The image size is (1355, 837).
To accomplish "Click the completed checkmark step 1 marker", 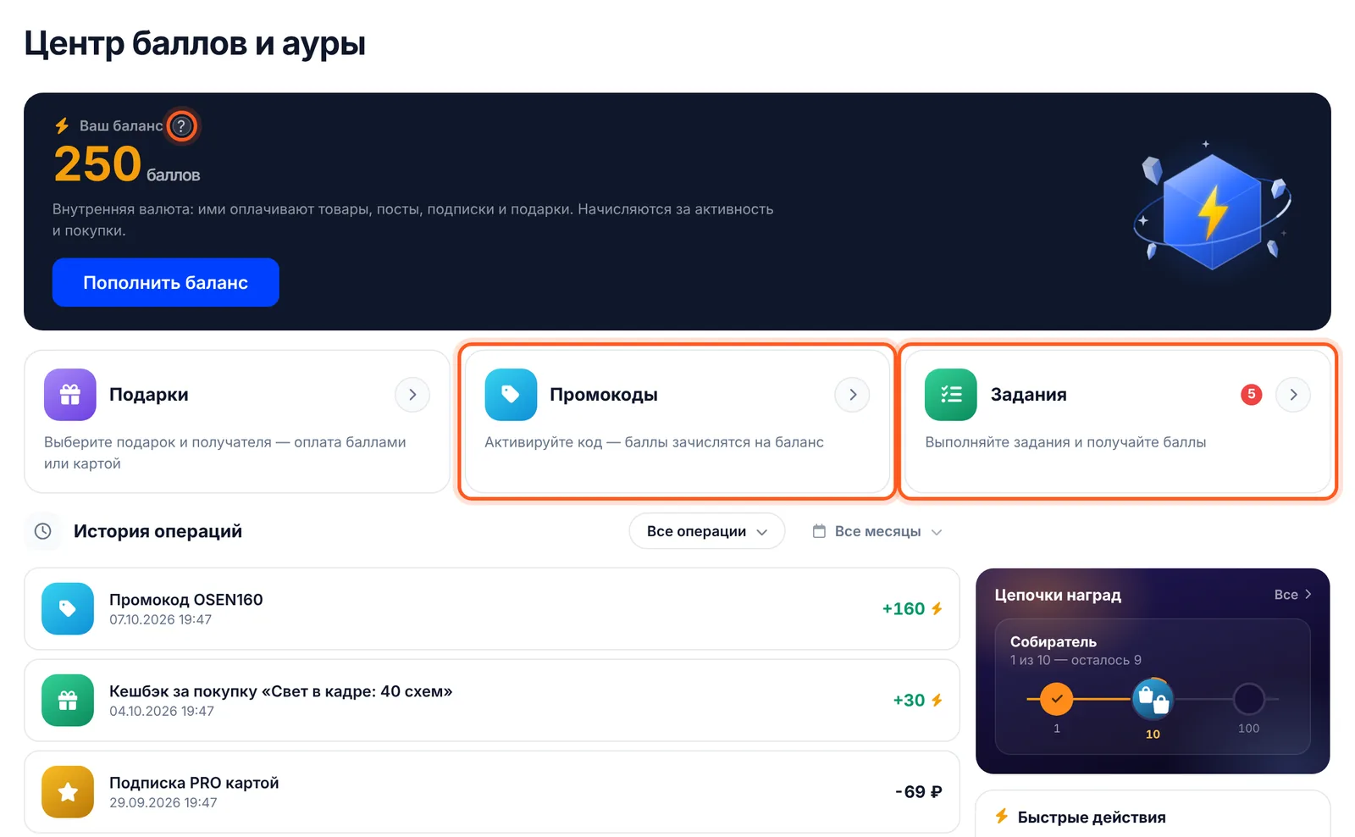I will point(1057,699).
